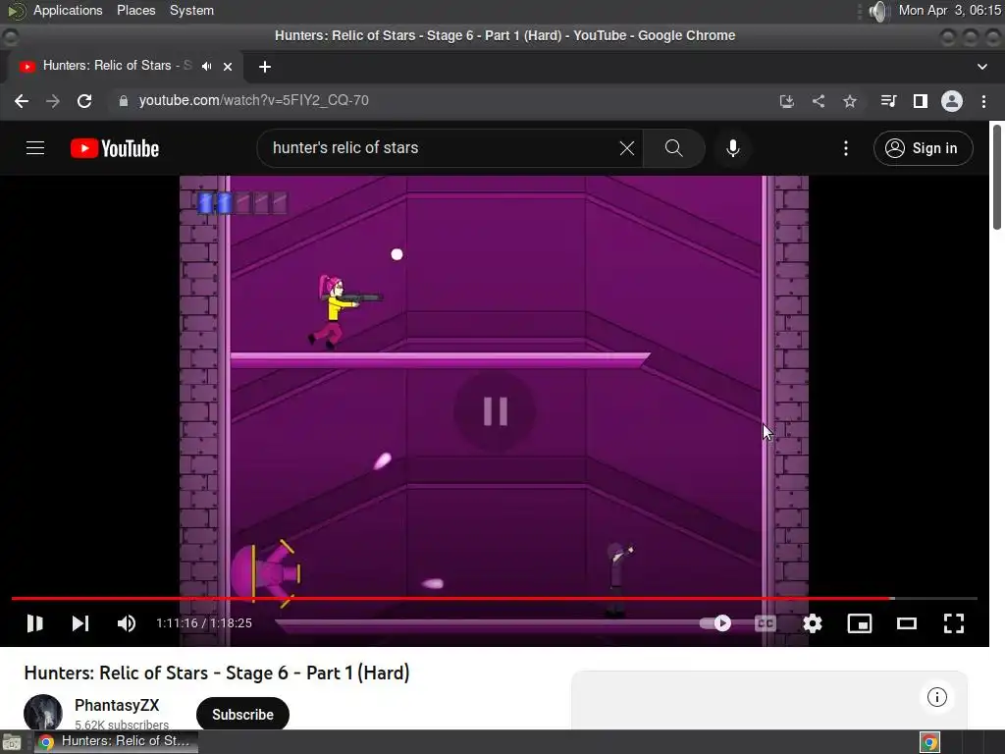Image resolution: width=1005 pixels, height=754 pixels.
Task: Open Chrome three-dot menu
Action: 983,101
